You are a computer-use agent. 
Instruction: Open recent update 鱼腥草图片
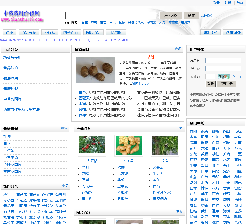pos(12,164)
